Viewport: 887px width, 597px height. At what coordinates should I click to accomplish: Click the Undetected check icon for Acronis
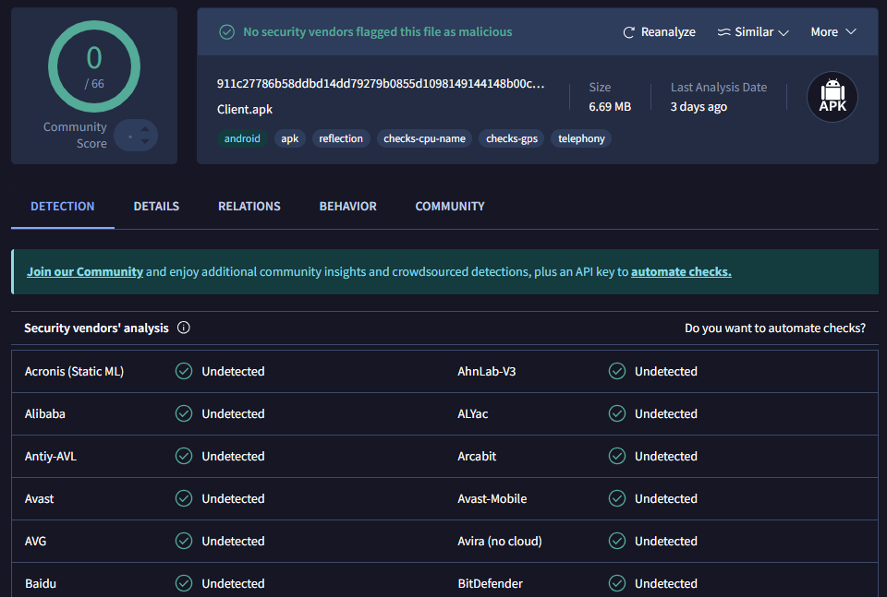(x=184, y=372)
